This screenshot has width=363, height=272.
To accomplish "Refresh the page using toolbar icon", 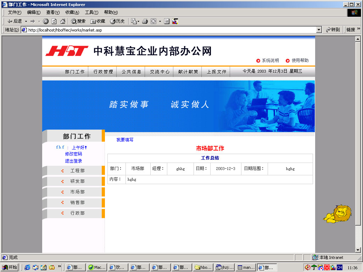I will (54, 21).
